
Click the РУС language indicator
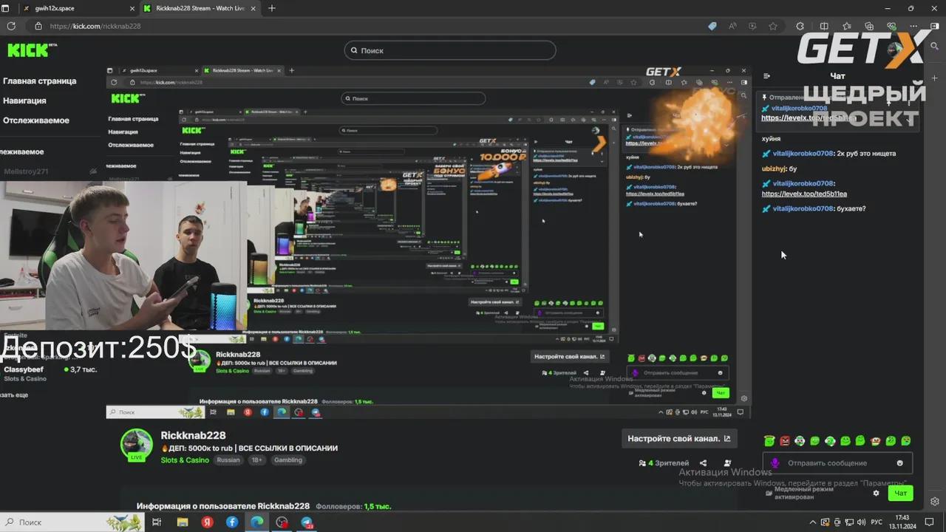[877, 522]
